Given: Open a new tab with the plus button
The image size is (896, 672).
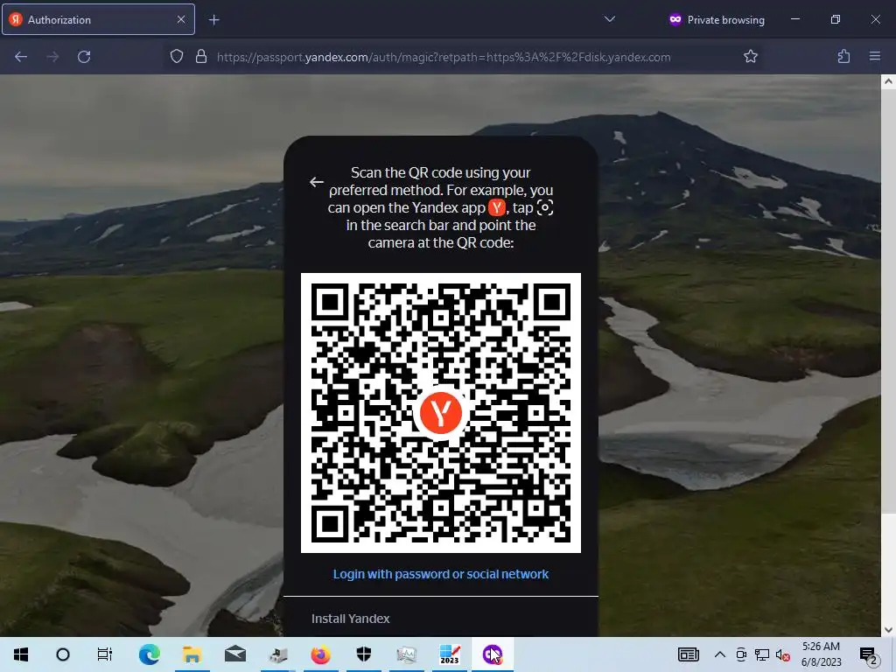Looking at the screenshot, I should [213, 20].
